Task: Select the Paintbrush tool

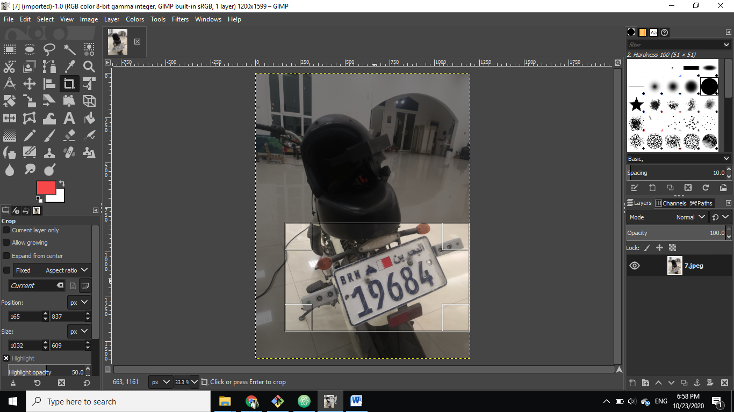Action: tap(49, 135)
